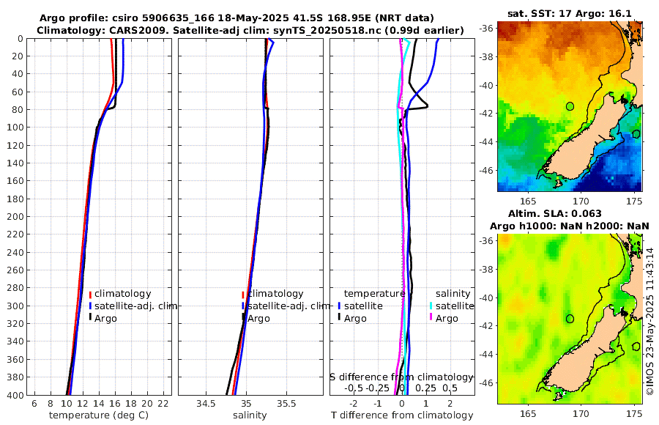Click cyan salinity 'satellite' legend entry

tap(454, 306)
